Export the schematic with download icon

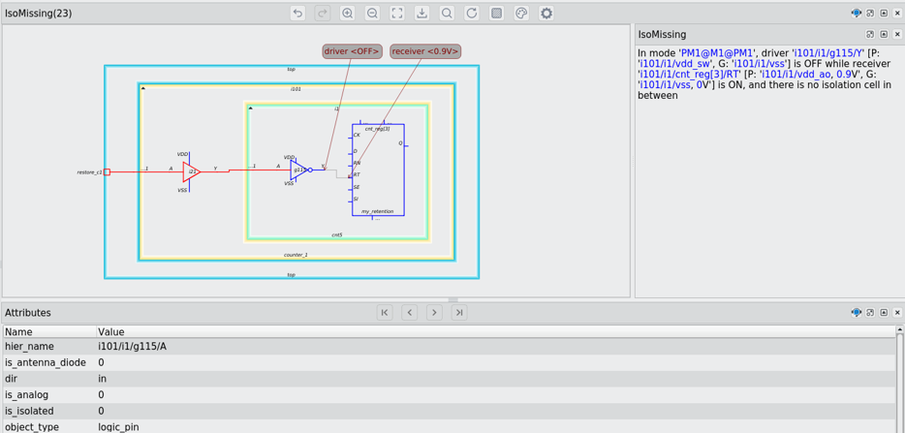coord(421,14)
